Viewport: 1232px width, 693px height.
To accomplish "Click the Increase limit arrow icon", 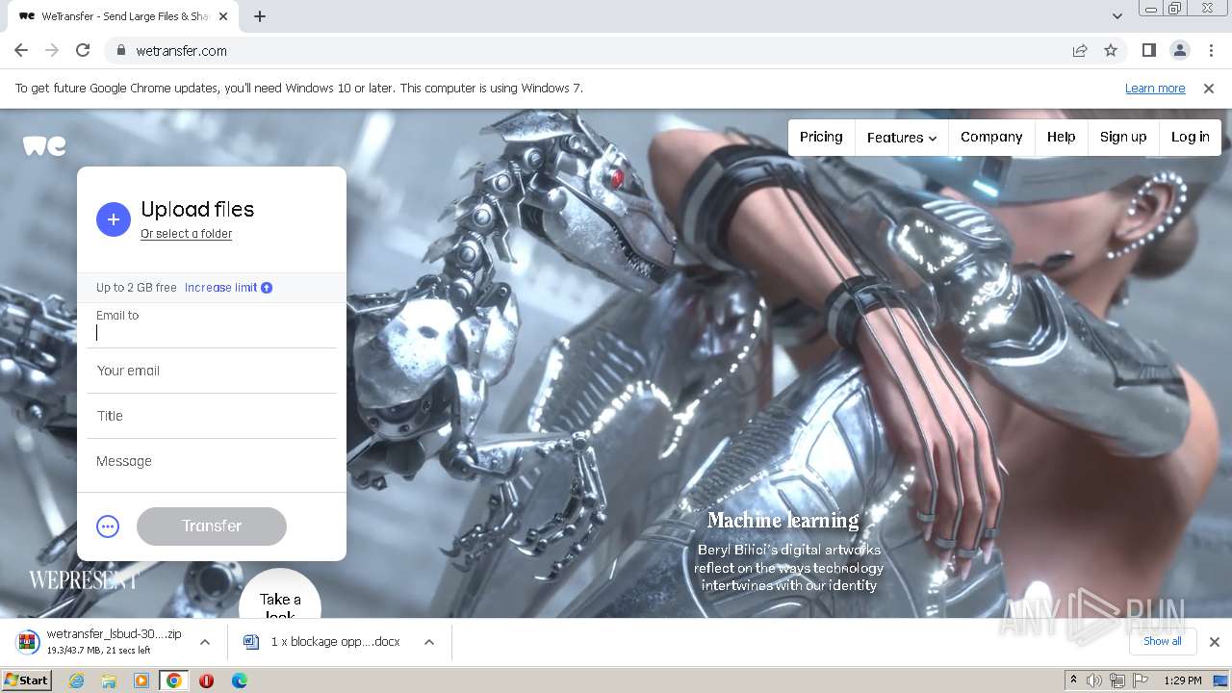I will pos(267,288).
